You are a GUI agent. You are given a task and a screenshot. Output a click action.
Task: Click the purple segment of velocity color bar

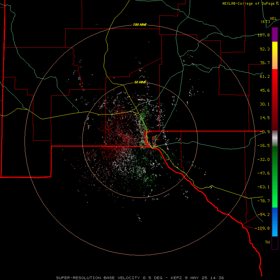(x=275, y=35)
